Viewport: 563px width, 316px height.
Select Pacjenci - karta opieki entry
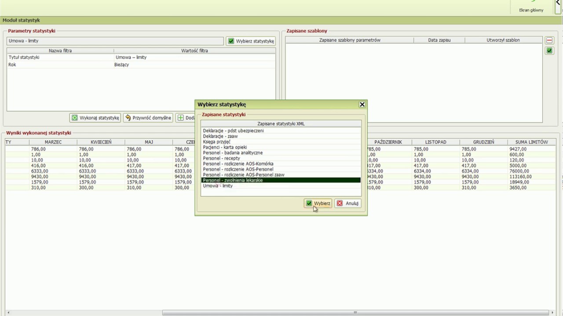tap(281, 147)
